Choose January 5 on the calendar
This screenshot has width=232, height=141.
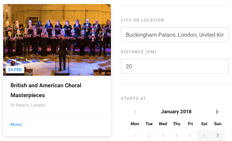tap(190, 136)
